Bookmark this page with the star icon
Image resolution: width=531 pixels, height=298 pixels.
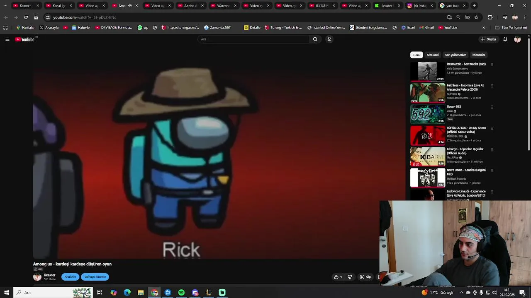(x=476, y=17)
